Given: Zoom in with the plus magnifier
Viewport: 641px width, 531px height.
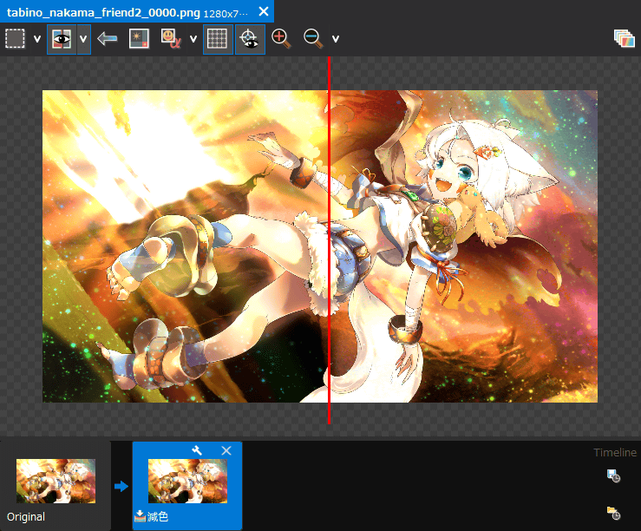Looking at the screenshot, I should 281,39.
